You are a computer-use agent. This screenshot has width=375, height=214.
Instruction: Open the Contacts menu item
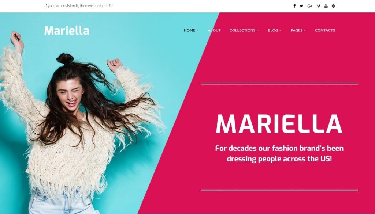(325, 30)
